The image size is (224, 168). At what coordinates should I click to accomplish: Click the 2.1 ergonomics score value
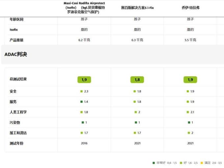pyautogui.click(x=192, y=112)
